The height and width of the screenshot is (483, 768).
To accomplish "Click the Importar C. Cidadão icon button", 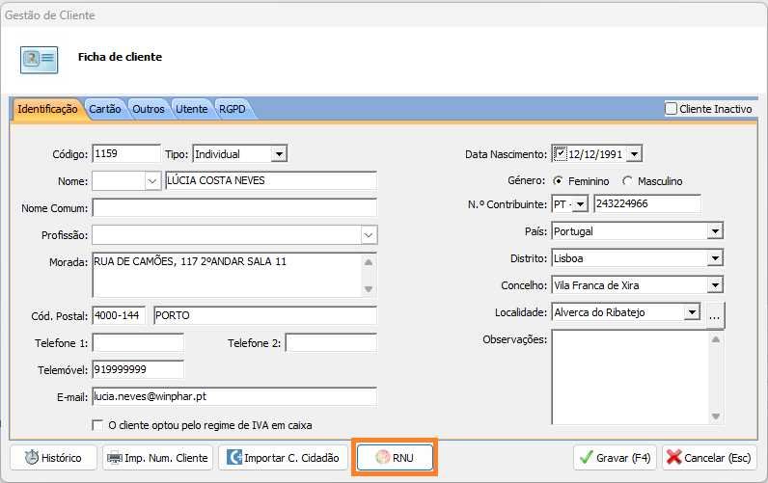I will (233, 458).
